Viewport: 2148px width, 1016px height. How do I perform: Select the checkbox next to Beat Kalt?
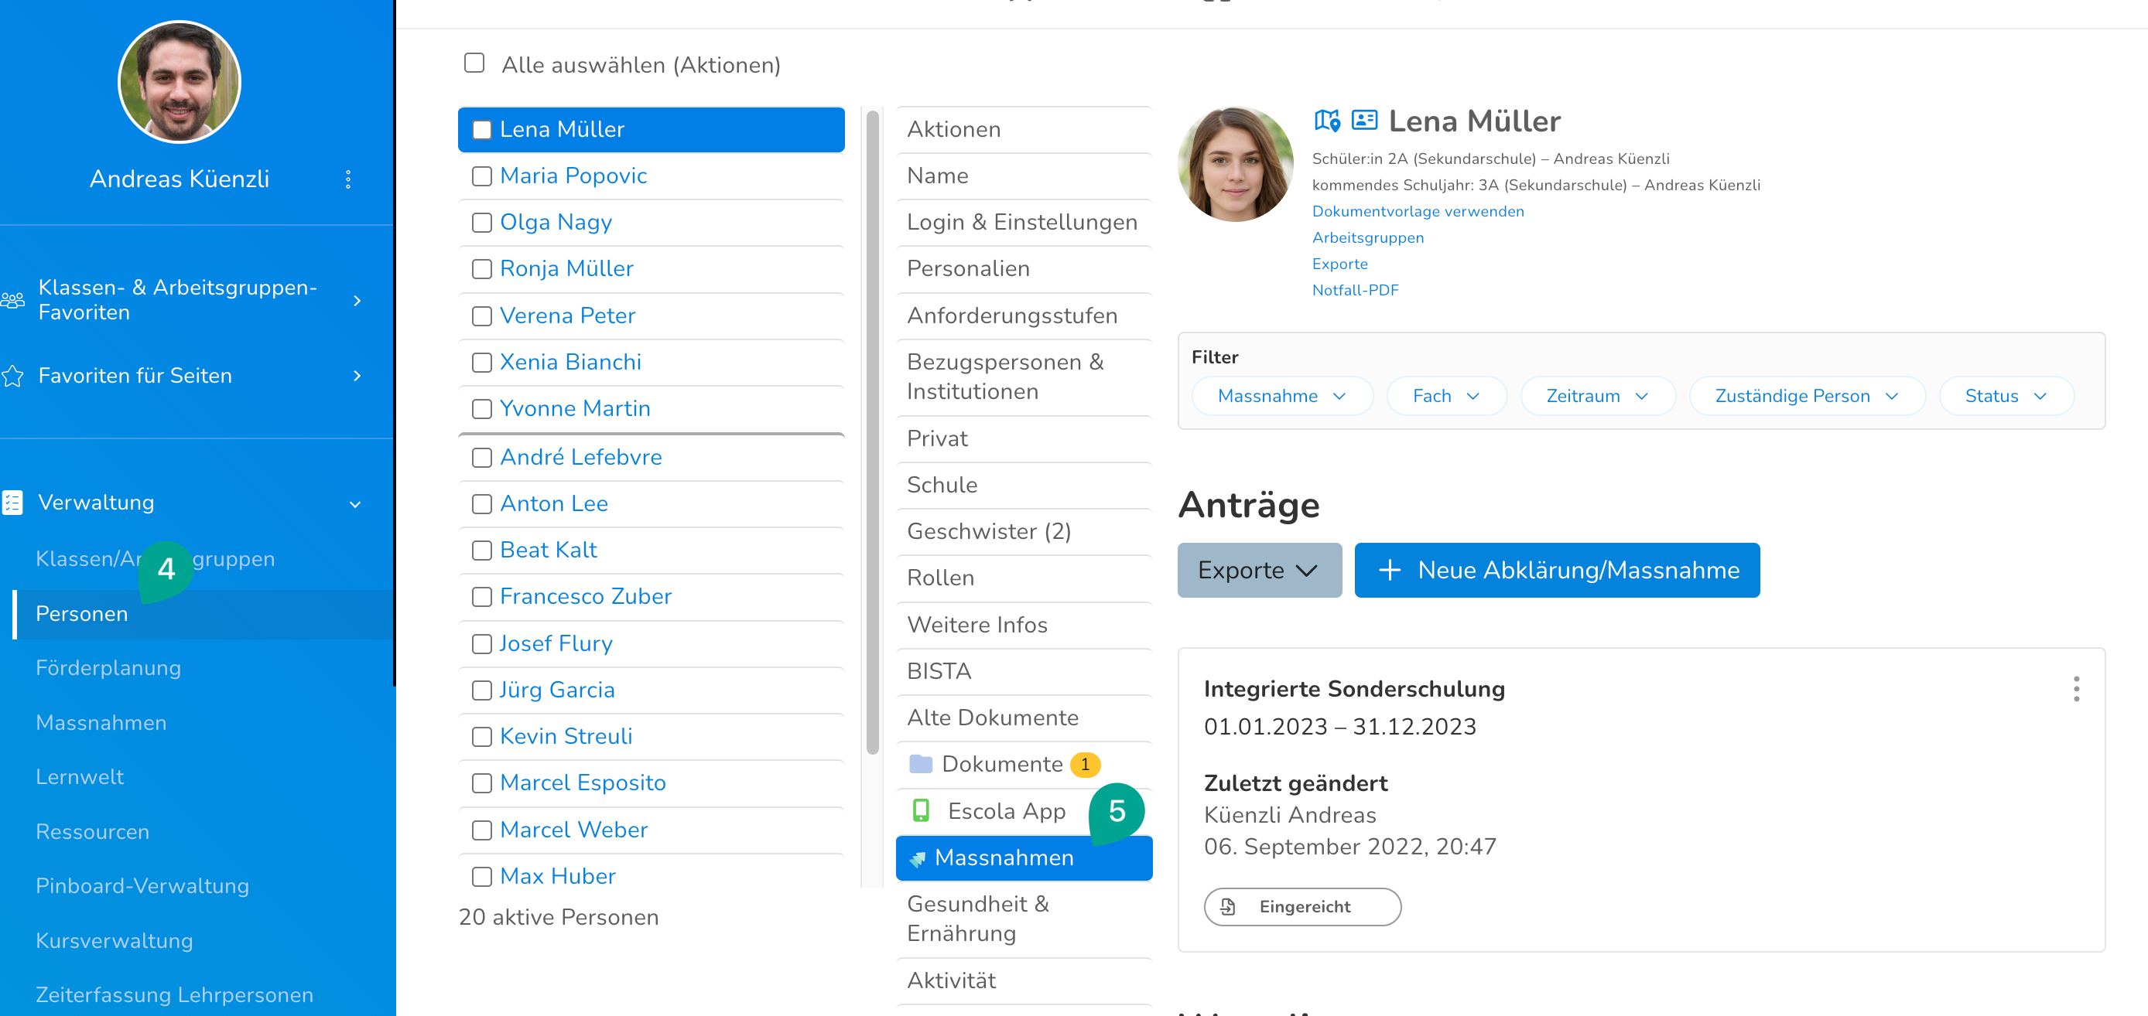click(x=482, y=550)
